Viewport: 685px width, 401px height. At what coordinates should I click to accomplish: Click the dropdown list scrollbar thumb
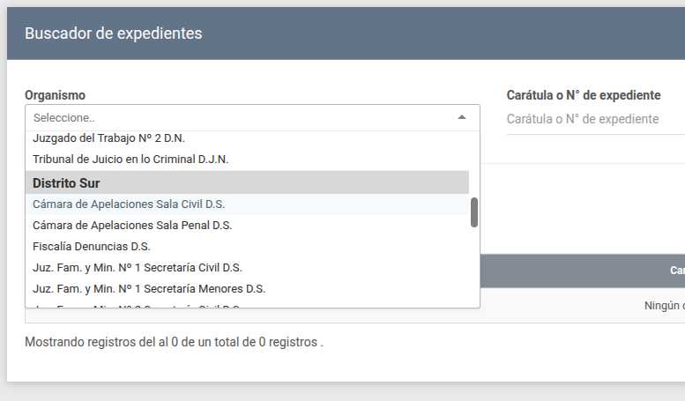474,212
